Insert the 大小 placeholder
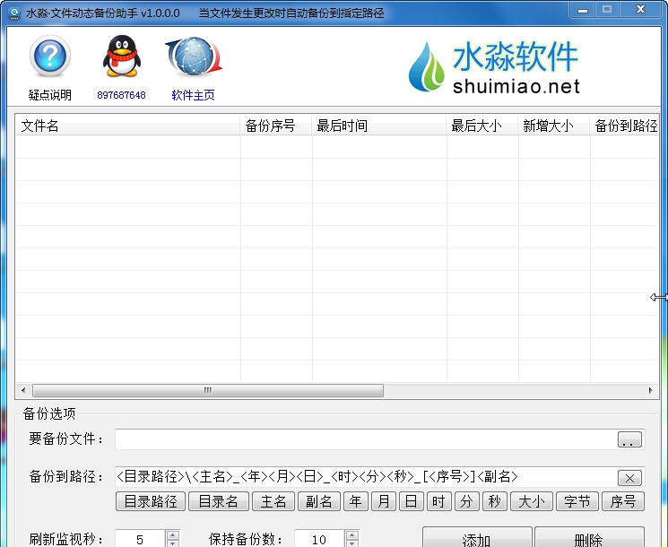The height and width of the screenshot is (547, 668). point(532,501)
